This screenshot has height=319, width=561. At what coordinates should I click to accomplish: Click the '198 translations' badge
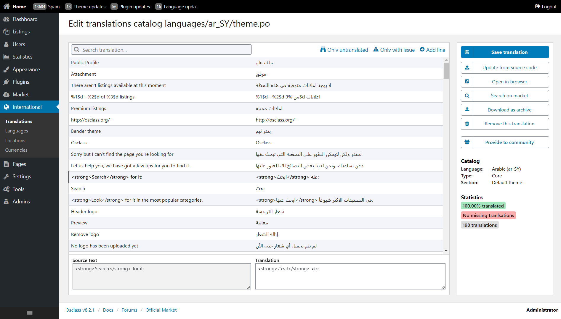480,225
